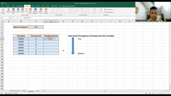The image size is (171, 96).
Task: Click Show Formulas
Action: click(x=85, y=9)
